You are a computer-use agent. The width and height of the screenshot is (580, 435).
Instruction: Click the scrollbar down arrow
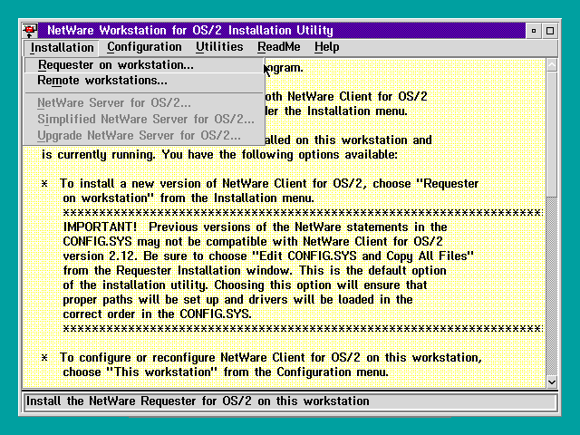click(x=552, y=382)
